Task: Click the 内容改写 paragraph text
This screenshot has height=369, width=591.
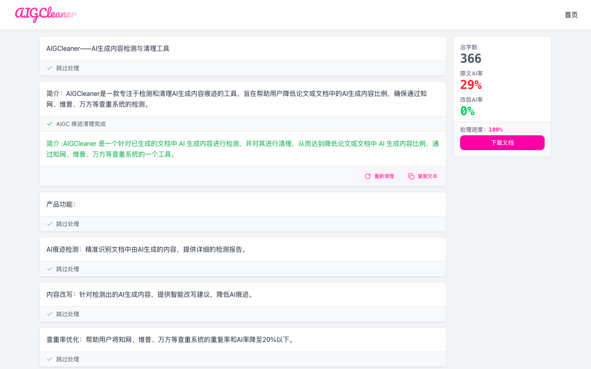Action: click(x=151, y=294)
